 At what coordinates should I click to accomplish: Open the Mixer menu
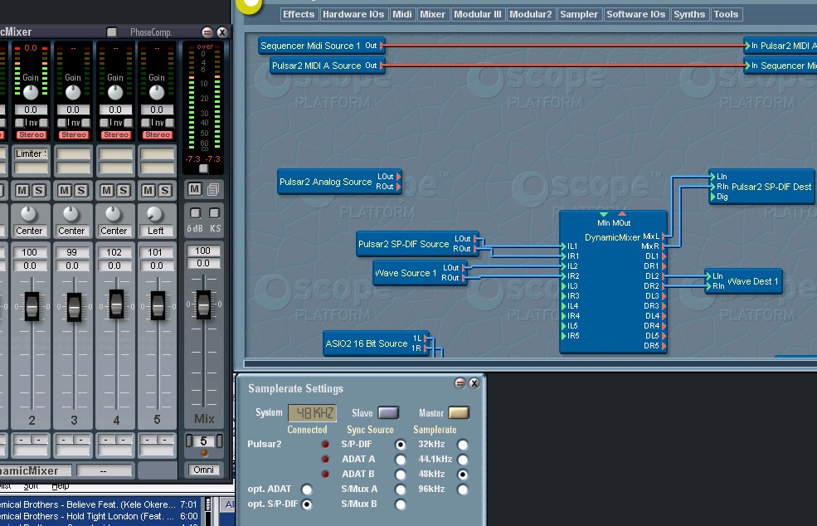coord(432,14)
